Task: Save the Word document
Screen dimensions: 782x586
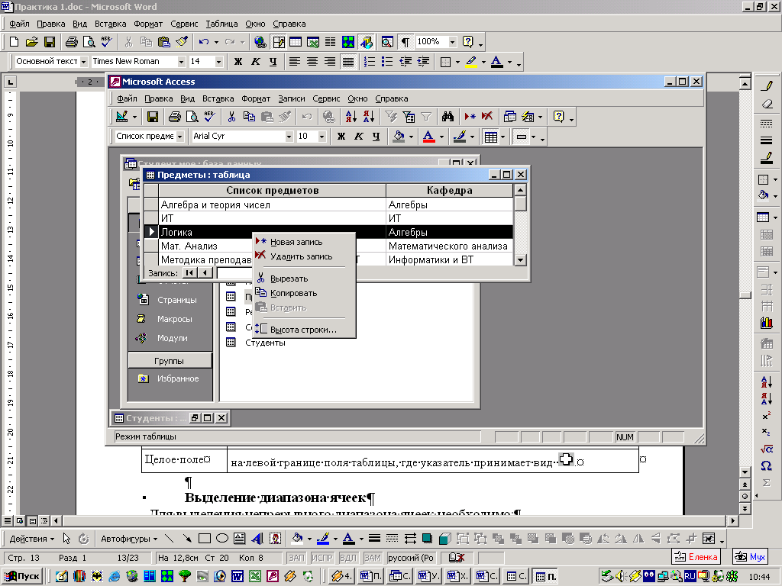Action: [50, 42]
